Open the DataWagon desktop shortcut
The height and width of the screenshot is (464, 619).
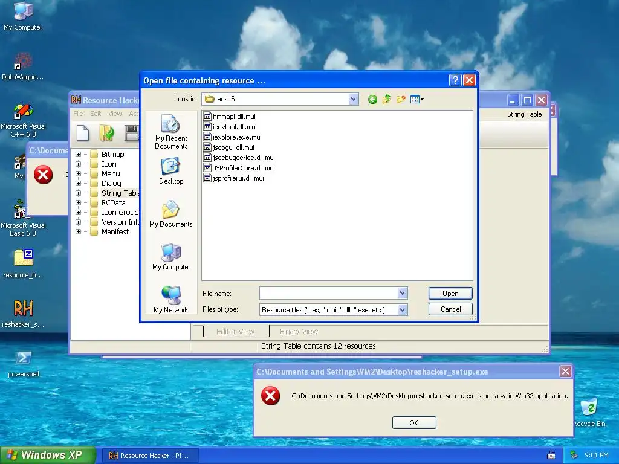click(23, 66)
